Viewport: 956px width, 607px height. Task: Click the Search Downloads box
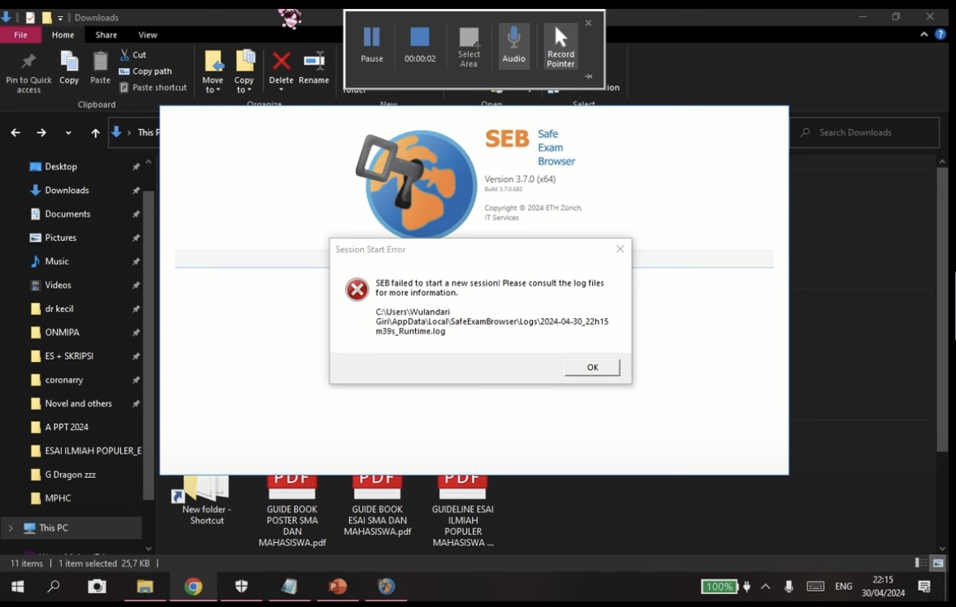click(x=864, y=132)
